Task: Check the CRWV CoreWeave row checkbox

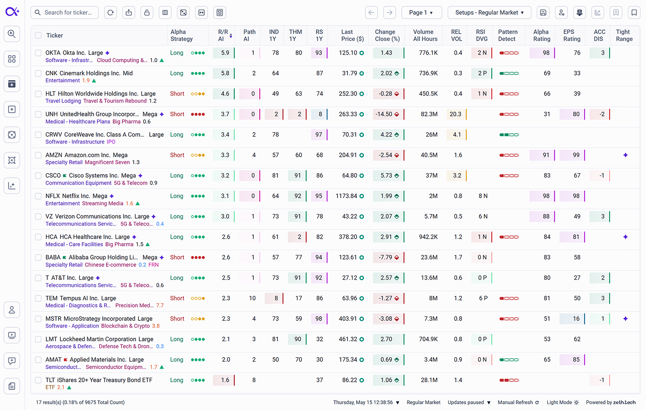Action: tap(38, 135)
